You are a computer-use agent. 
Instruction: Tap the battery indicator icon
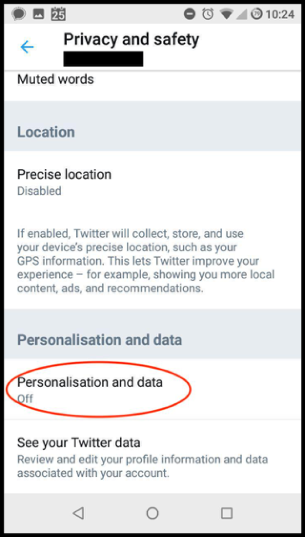point(257,14)
